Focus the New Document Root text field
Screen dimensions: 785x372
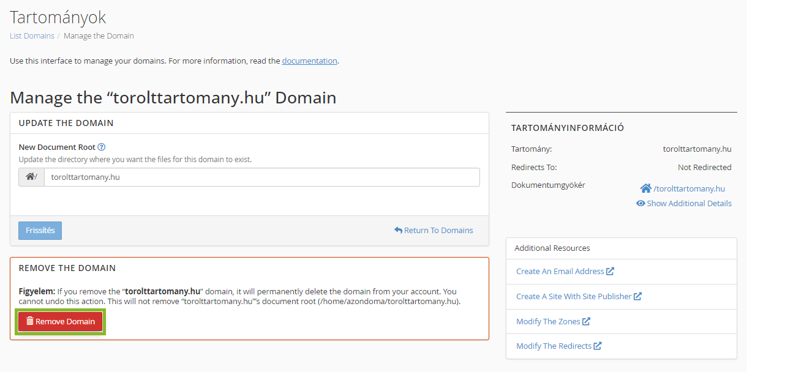261,177
